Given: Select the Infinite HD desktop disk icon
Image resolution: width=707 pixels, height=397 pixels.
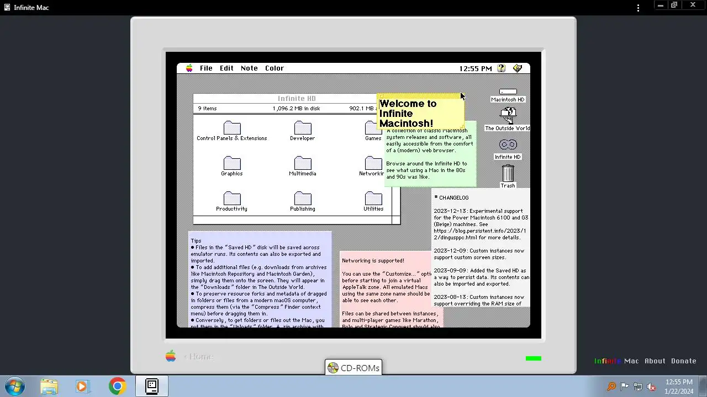Looking at the screenshot, I should coord(508,148).
